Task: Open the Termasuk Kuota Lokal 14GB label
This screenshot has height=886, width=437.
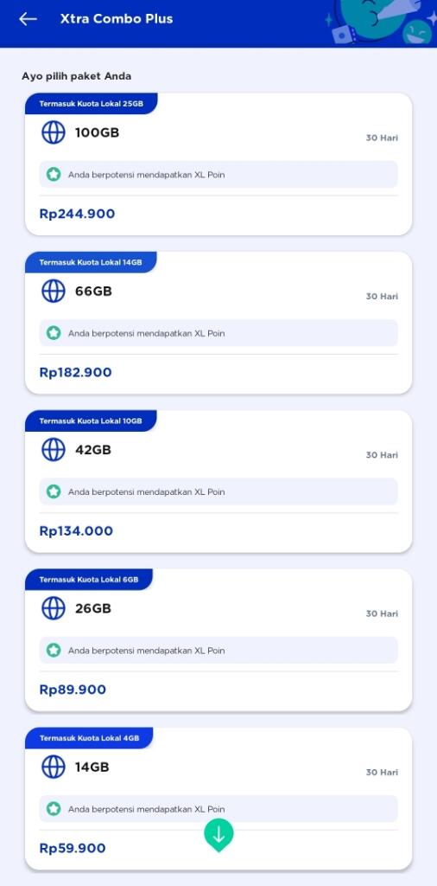Action: tap(91, 262)
